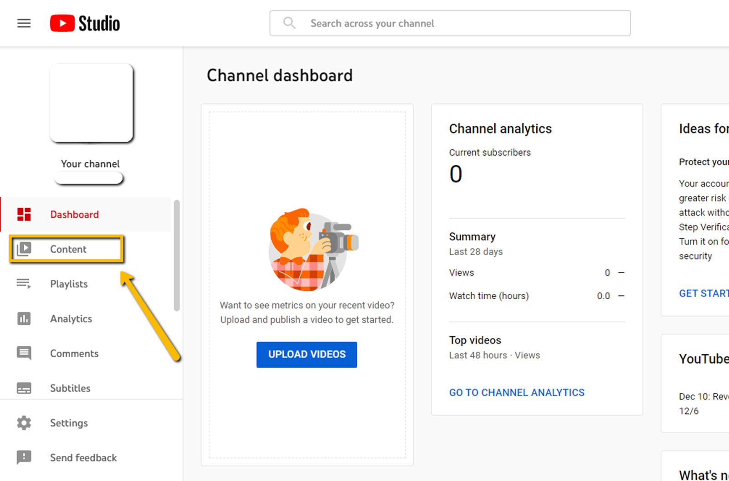Click the Send feedback exclamation icon

(24, 457)
